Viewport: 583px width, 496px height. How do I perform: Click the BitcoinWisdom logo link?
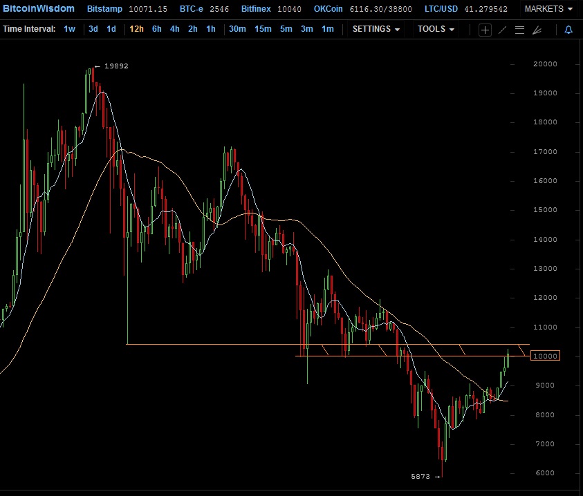[x=38, y=8]
